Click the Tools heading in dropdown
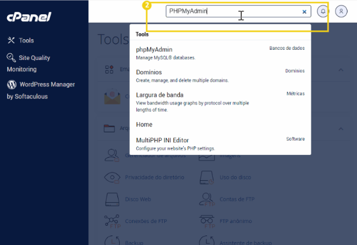The width and height of the screenshot is (357, 245). 142,34
